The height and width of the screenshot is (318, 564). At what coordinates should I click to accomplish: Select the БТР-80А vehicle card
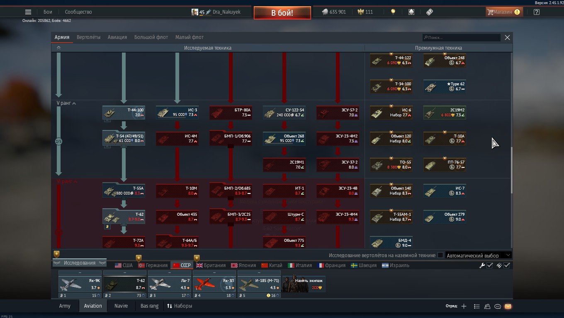point(231,113)
